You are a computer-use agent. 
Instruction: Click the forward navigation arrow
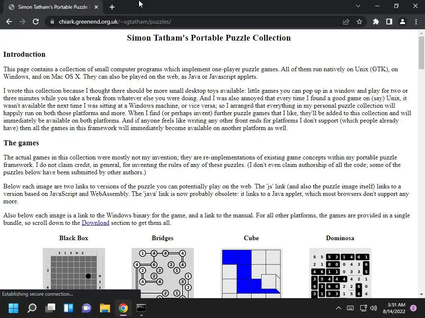pos(22,22)
